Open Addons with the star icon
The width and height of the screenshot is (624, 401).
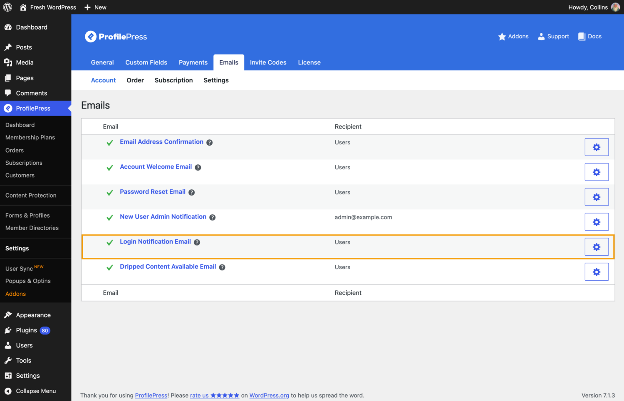513,36
